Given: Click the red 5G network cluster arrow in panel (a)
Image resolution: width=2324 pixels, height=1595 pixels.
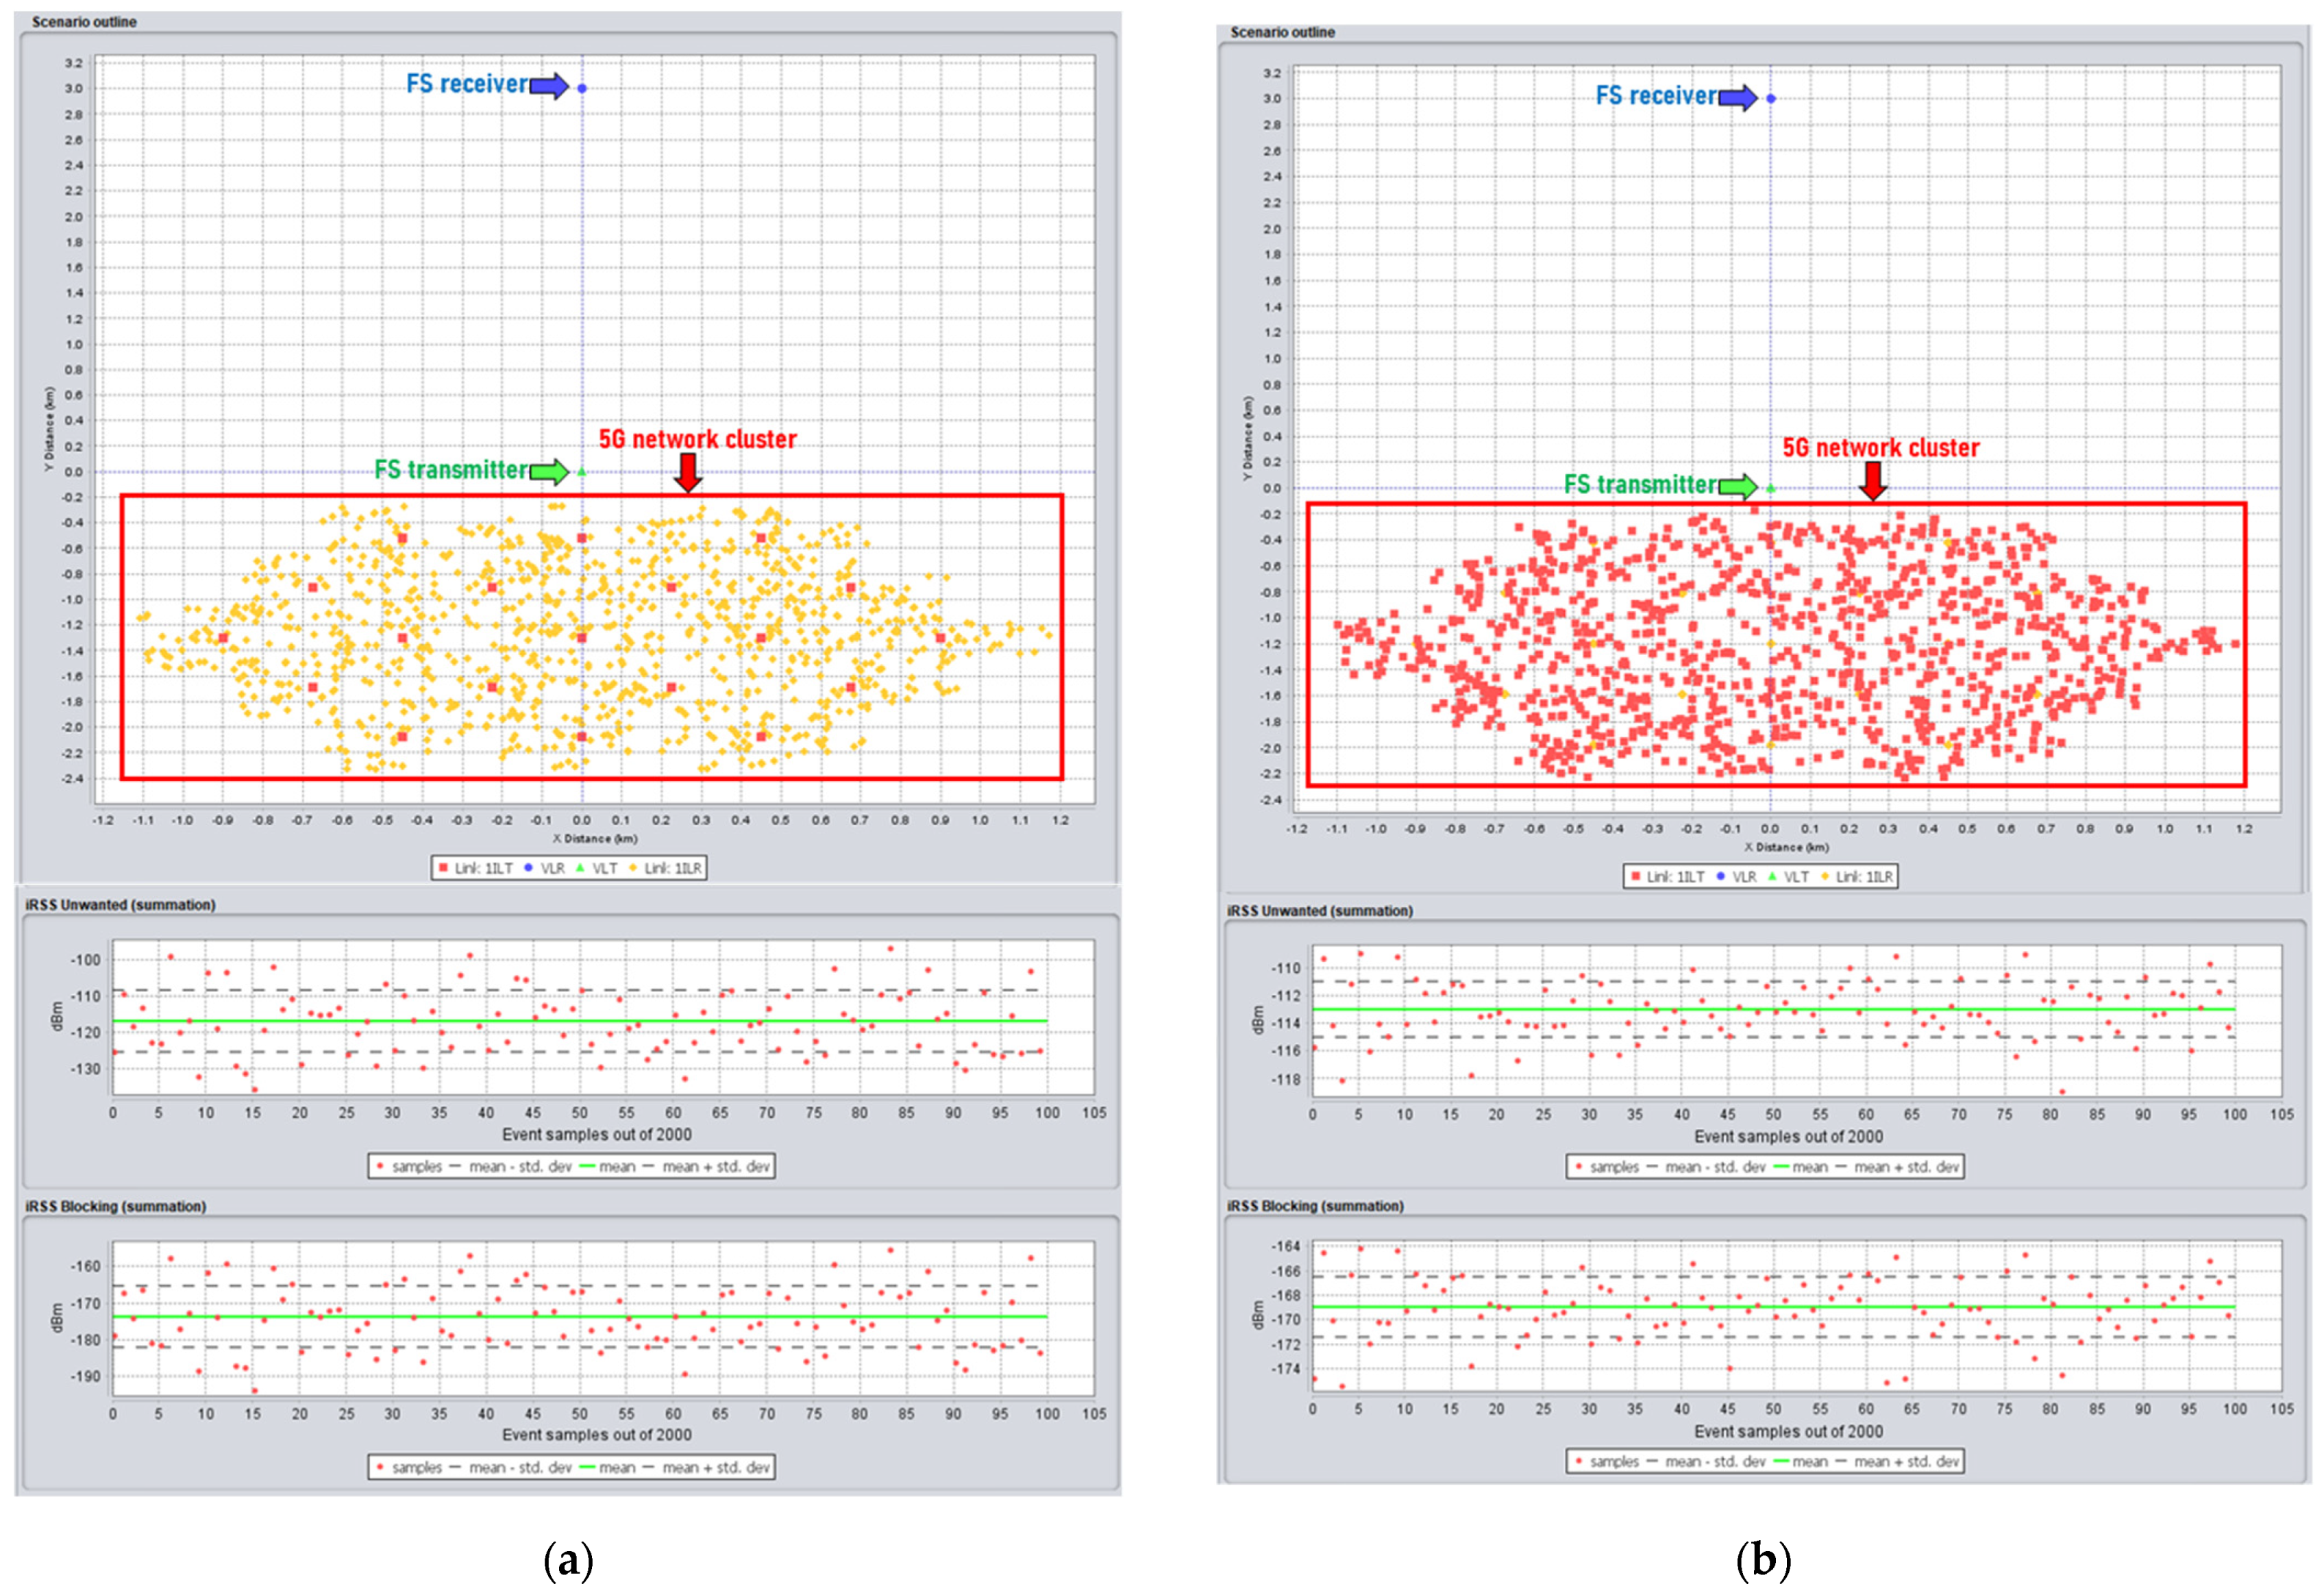Looking at the screenshot, I should point(688,472).
